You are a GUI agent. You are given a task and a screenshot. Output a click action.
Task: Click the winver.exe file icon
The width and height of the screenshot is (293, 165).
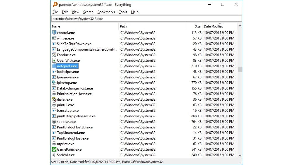[x=54, y=38]
